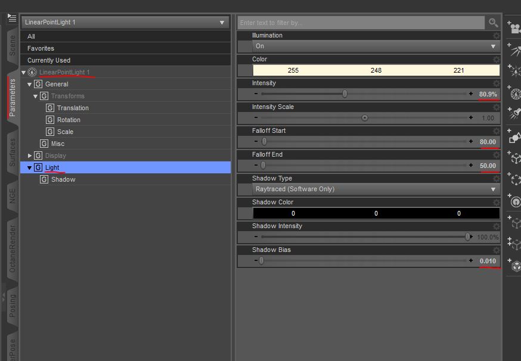The width and height of the screenshot is (521, 361).
Task: Create a new null object
Action: coord(514,157)
